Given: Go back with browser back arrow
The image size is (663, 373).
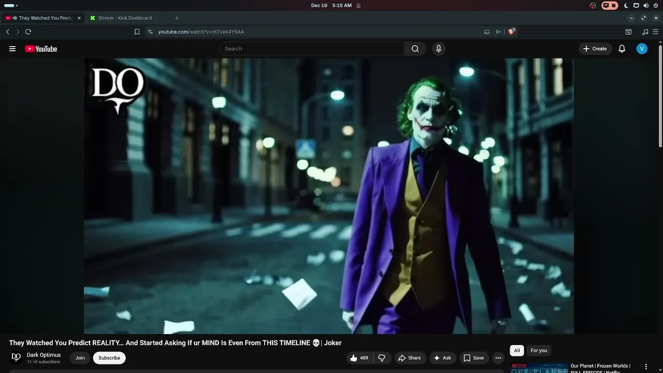Looking at the screenshot, I should click(8, 32).
